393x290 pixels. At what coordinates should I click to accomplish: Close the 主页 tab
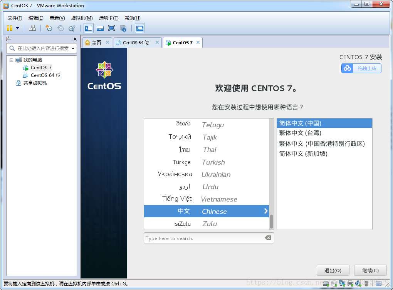point(107,42)
